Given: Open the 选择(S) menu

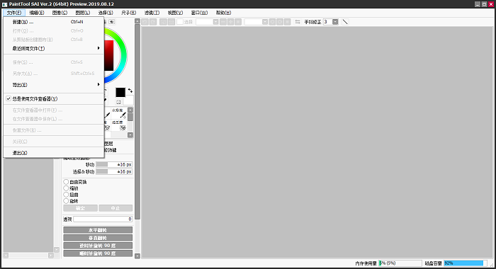Looking at the screenshot, I should [x=106, y=13].
